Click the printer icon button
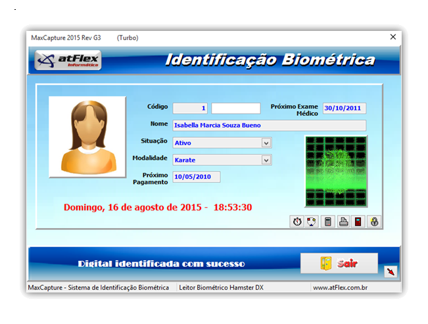The width and height of the screenshot is (428, 324). tap(343, 222)
